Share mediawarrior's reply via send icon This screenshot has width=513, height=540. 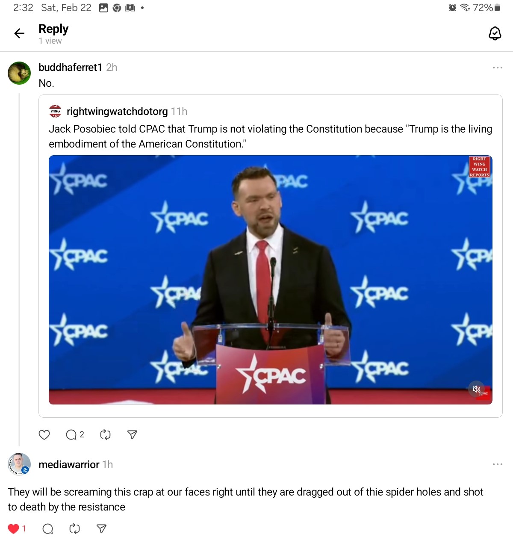pyautogui.click(x=102, y=529)
